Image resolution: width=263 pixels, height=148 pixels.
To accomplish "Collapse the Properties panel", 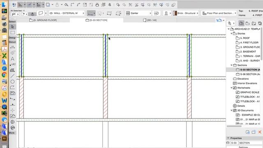I will [228, 138].
